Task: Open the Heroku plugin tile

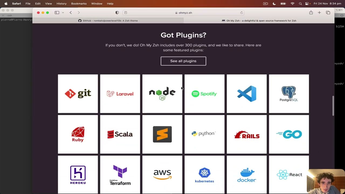Action: click(x=78, y=175)
